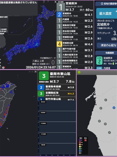Click the yellow intensity 4 badge
The image size is (117, 157).
click(x=59, y=44)
